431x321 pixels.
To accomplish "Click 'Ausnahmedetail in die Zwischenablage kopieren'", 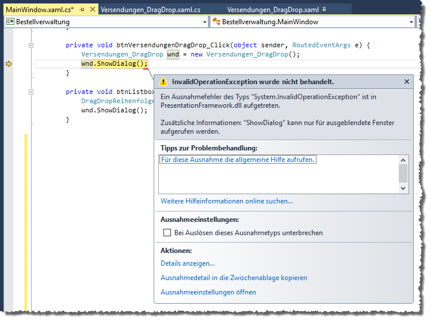I will pos(234,278).
